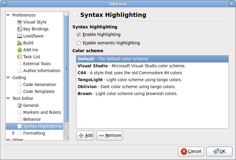Go to the Load/Save options page
The height and width of the screenshot is (160, 236).
coord(33,36)
